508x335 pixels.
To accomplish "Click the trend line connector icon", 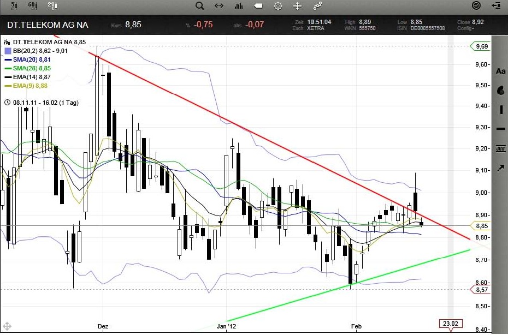I will pyautogui.click(x=317, y=6).
